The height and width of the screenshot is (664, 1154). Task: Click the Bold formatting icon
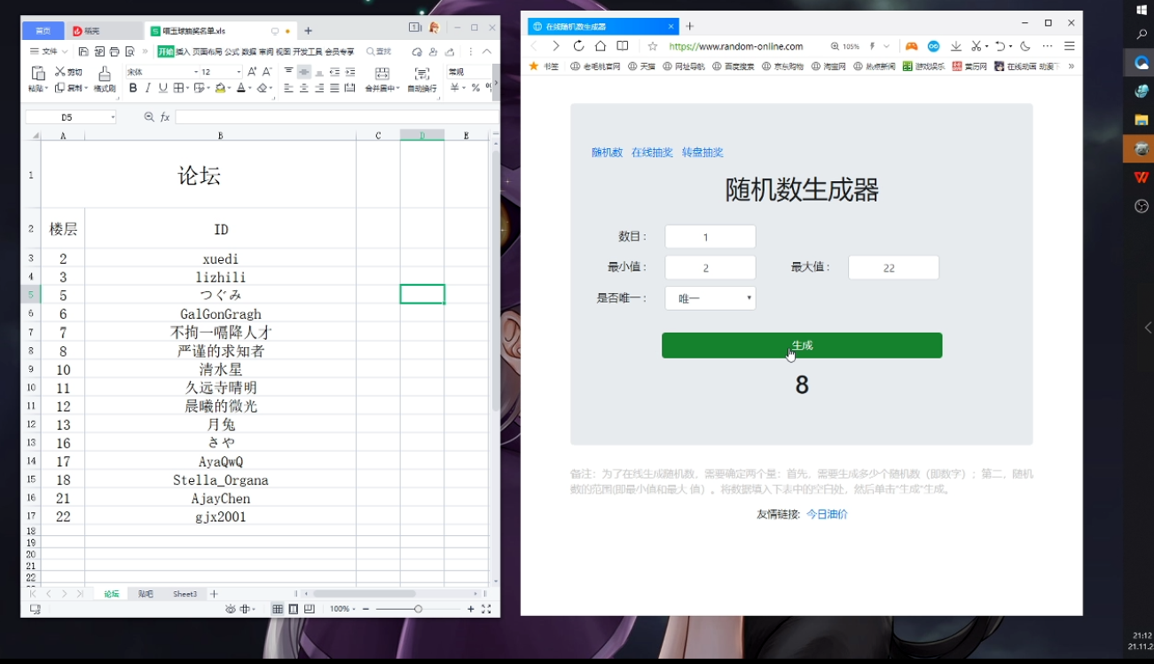point(133,88)
